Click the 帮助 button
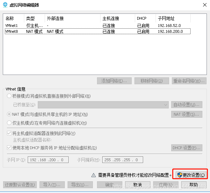210x193 pixels. [194, 185]
